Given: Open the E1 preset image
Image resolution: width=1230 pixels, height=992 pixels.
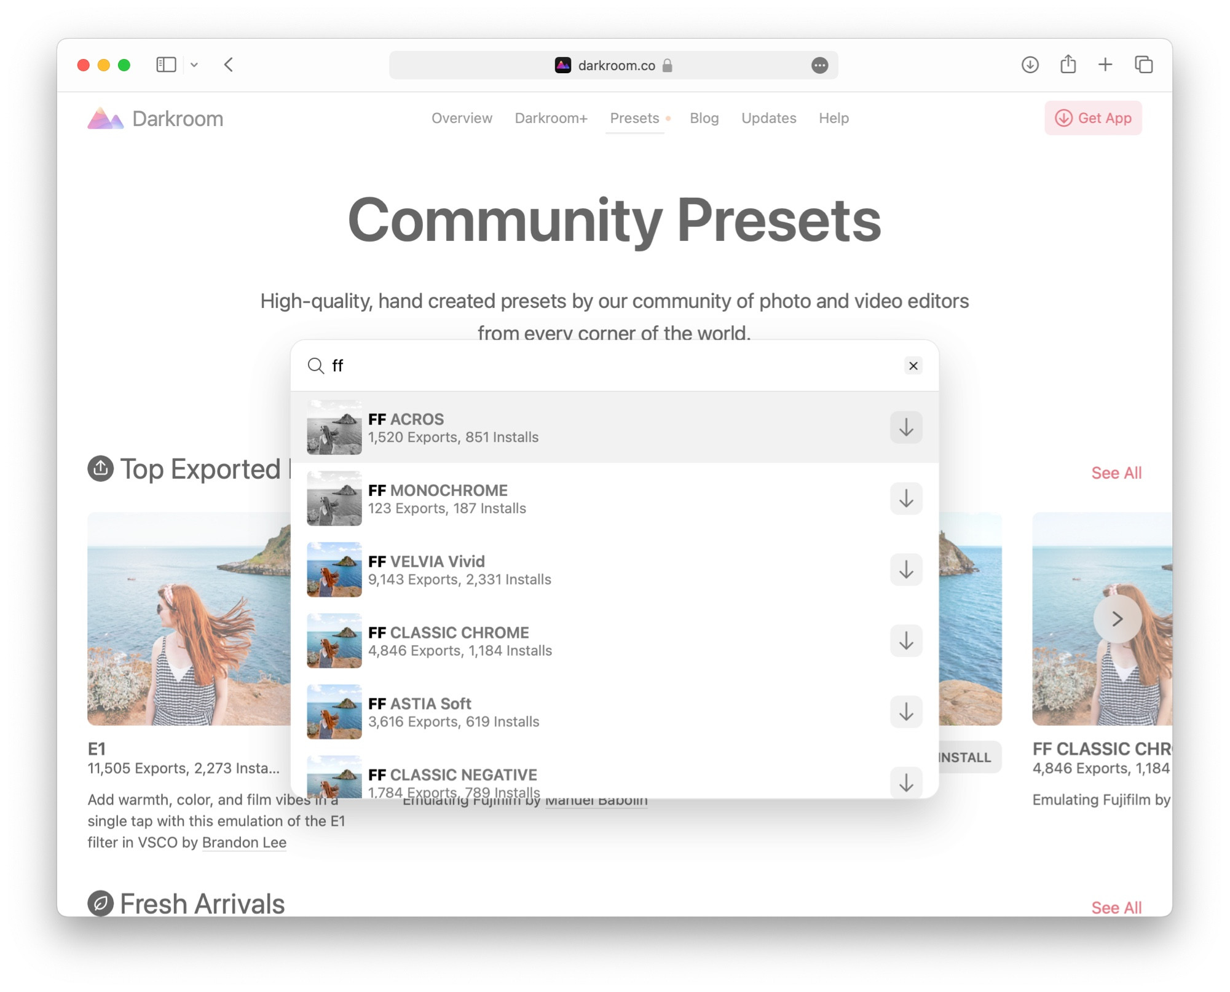Looking at the screenshot, I should point(189,618).
